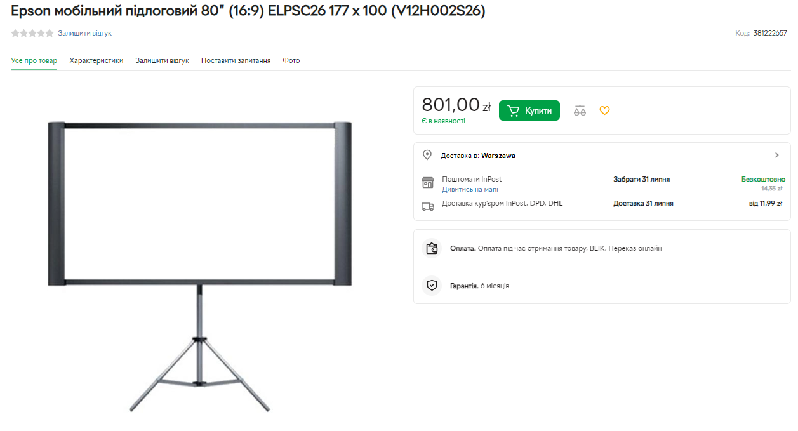Add product to favorites with heart icon

(x=604, y=110)
